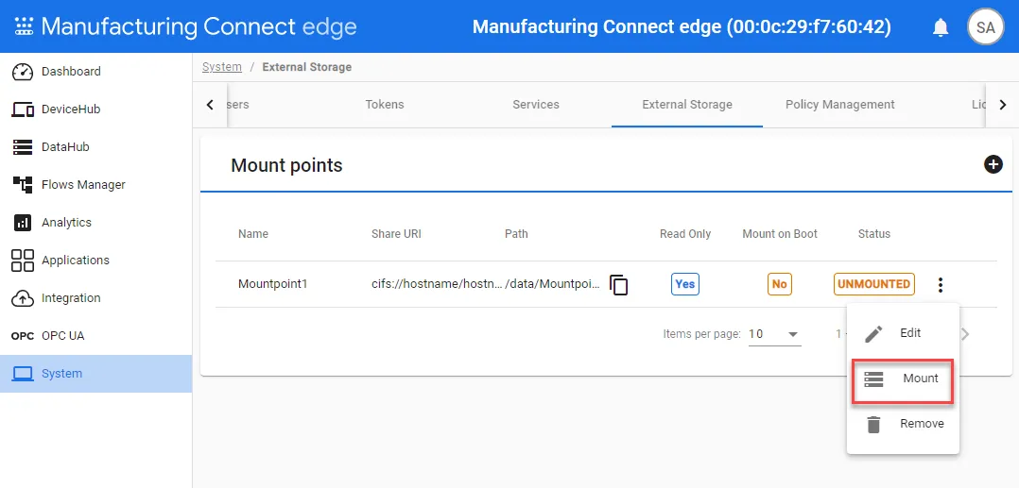Click the trash icon beside Remove
The width and height of the screenshot is (1019, 488).
click(x=873, y=425)
